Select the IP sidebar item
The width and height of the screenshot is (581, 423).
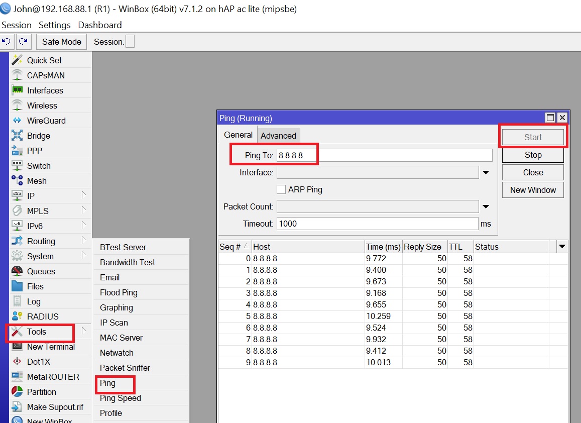50,196
